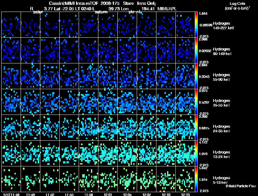Click the color bar value "1.814"
Viewport: 258px width, 196px height.
(203, 180)
